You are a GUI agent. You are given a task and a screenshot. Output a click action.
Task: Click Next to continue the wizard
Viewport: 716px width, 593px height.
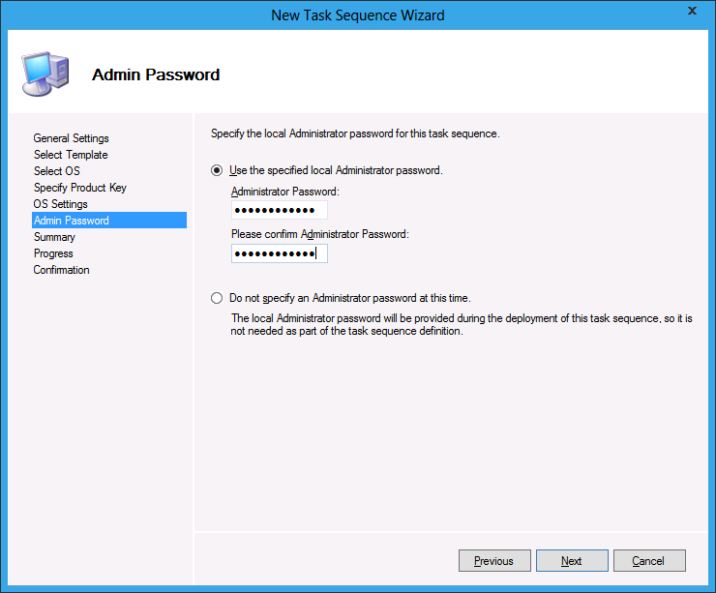point(572,561)
